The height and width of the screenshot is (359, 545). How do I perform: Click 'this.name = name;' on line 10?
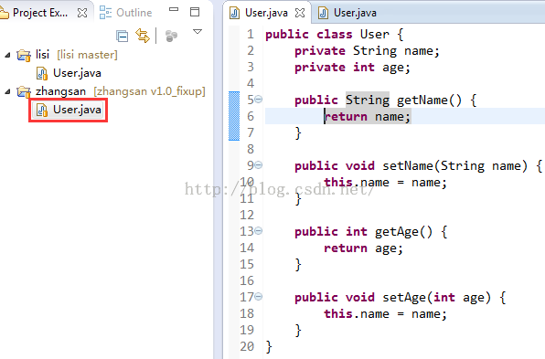tap(385, 183)
